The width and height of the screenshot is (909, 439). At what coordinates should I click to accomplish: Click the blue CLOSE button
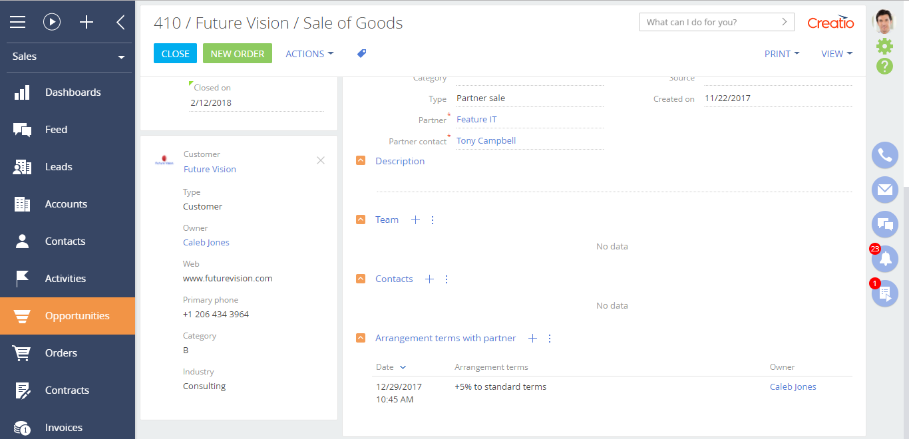point(175,54)
